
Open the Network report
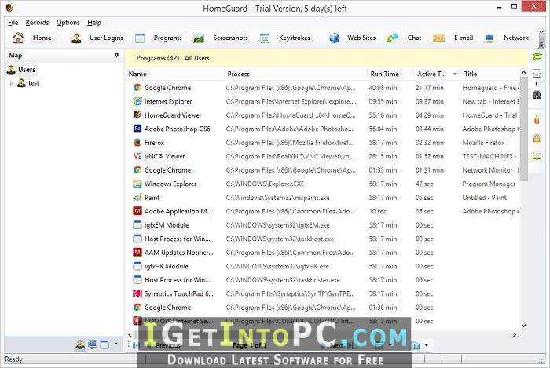pos(506,38)
